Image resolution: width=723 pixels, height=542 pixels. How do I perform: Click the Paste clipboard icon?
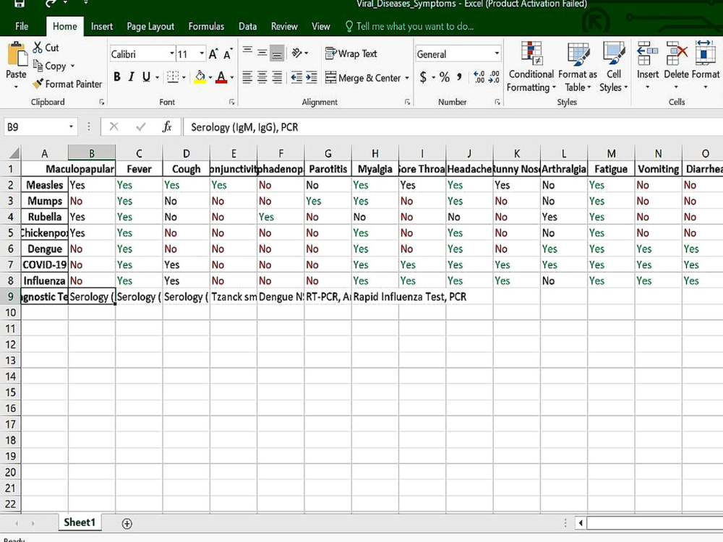point(17,54)
